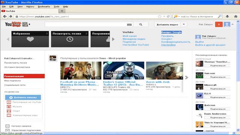Open Firefox downloads arrow icon
The height and width of the screenshot is (135, 240).
228,16
